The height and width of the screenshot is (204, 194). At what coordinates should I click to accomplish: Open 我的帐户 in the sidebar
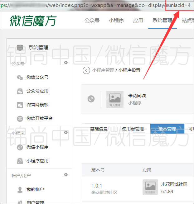click(35, 189)
